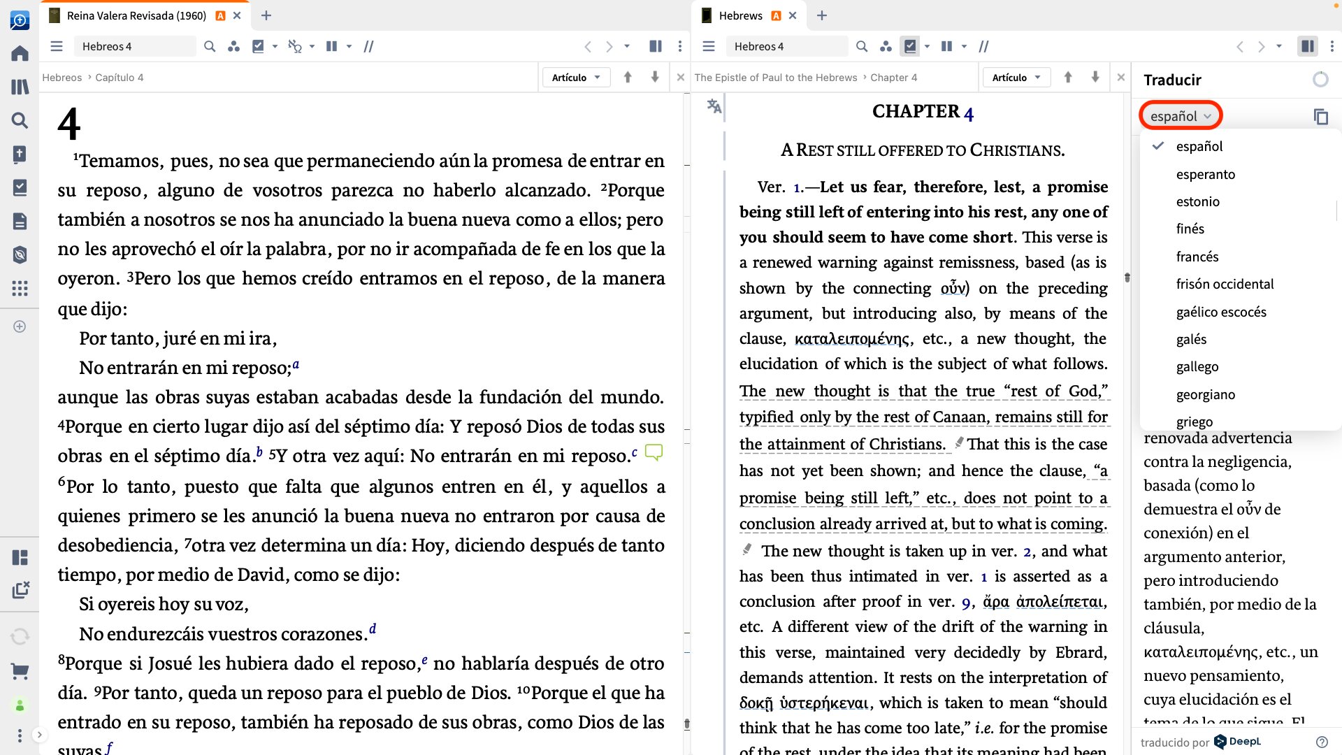Toggle the interlinear icon in Reina Valera toolbar
This screenshot has height=755, width=1342.
click(x=295, y=46)
